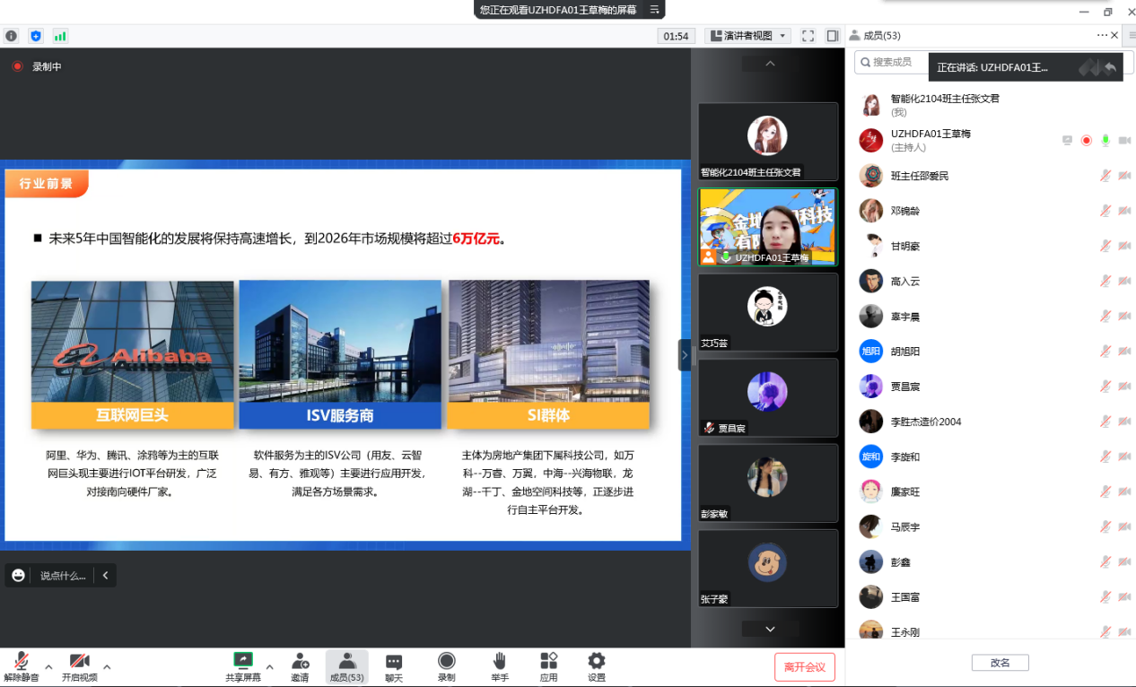Open the 成员(53) members tab

[346, 666]
